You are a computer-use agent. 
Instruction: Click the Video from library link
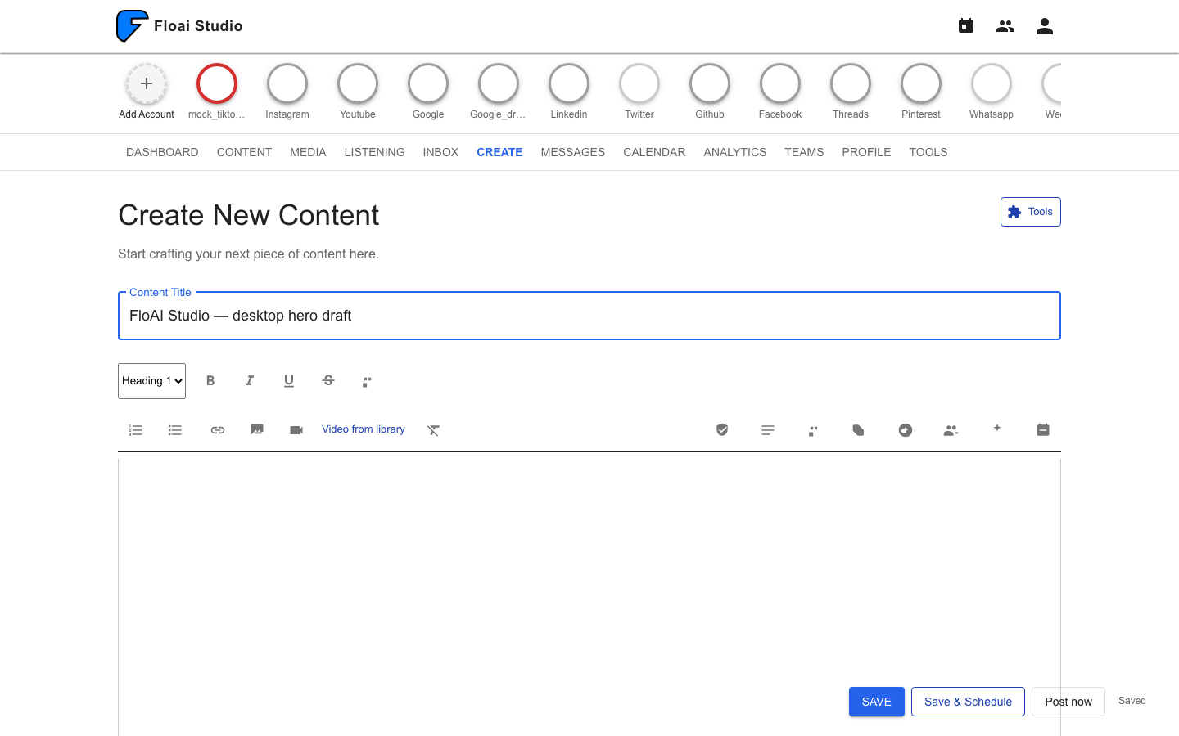click(x=364, y=429)
